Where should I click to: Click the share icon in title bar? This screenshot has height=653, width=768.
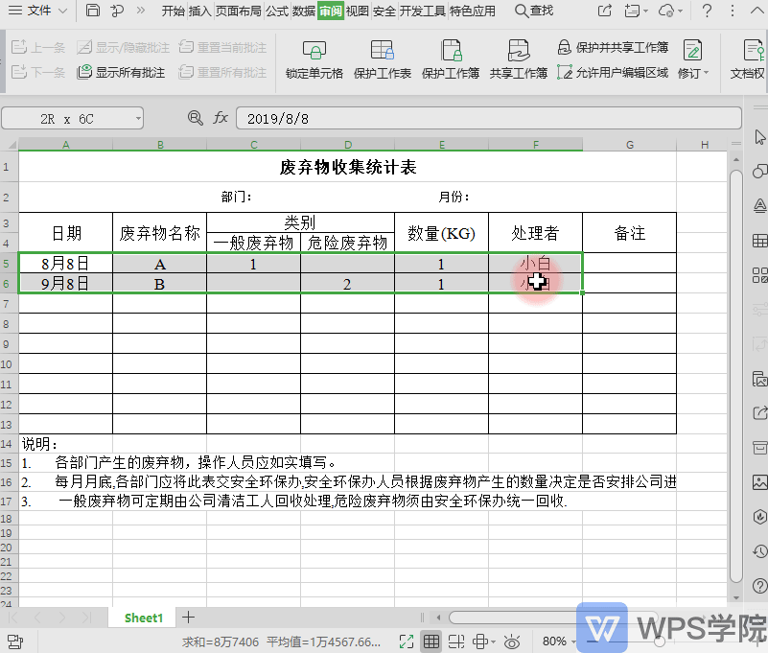coord(605,11)
